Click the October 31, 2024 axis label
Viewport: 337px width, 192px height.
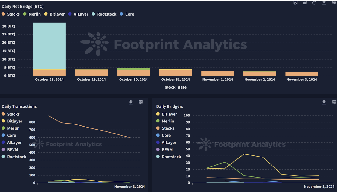[176, 80]
